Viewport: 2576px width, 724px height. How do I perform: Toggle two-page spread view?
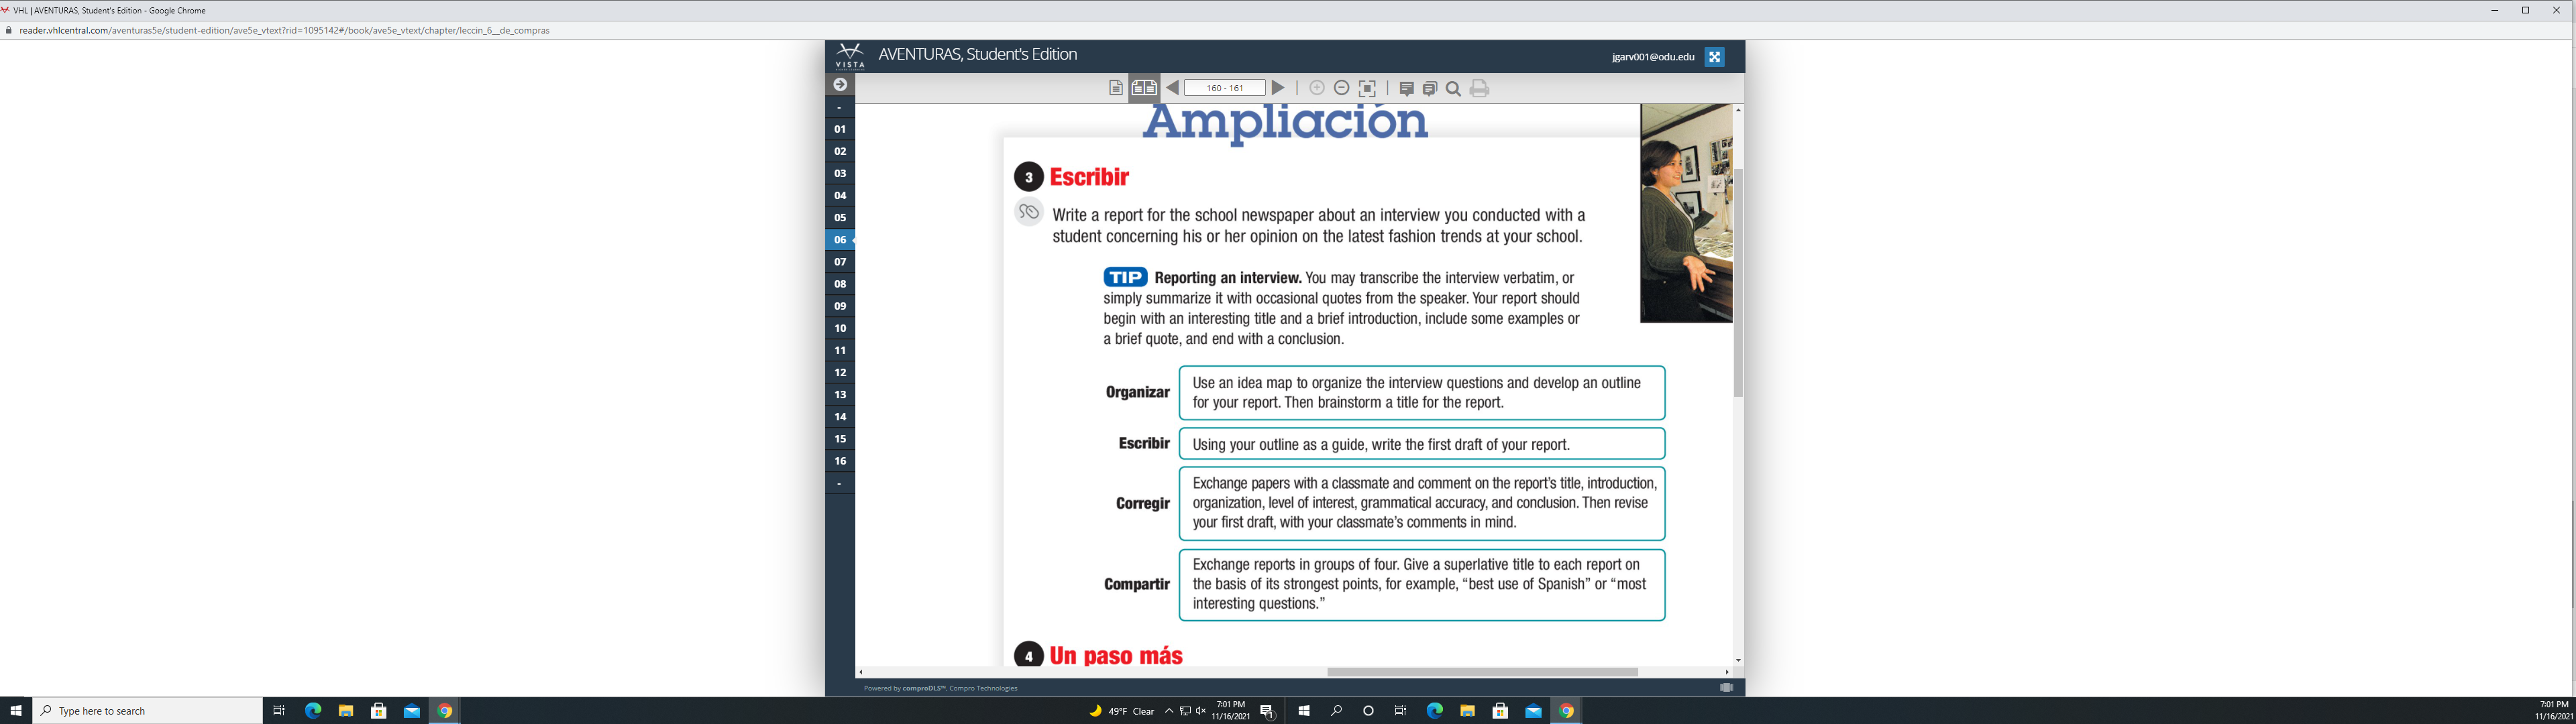(1144, 88)
